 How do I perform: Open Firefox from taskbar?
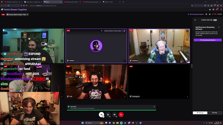point(133,123)
